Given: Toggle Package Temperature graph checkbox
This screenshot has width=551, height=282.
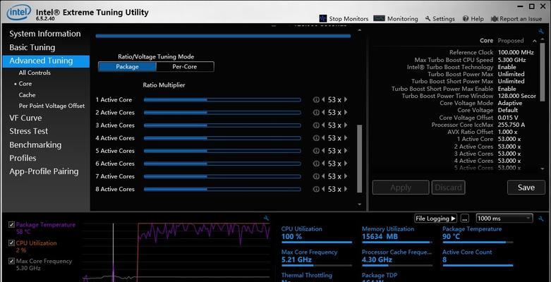Looking at the screenshot, I should tap(11, 225).
